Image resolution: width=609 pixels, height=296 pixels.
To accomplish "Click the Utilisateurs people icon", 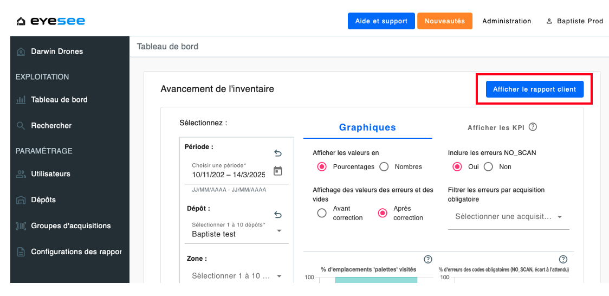I will click(21, 174).
